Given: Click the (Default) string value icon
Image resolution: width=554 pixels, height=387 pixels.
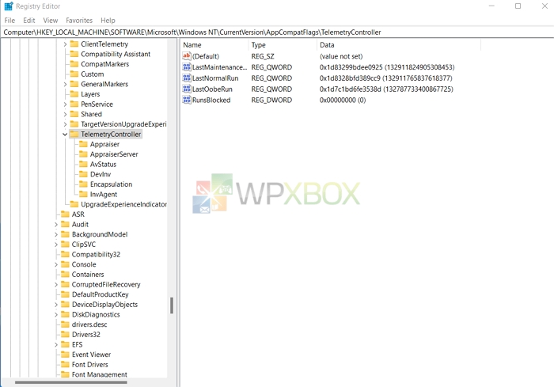Looking at the screenshot, I should (187, 56).
